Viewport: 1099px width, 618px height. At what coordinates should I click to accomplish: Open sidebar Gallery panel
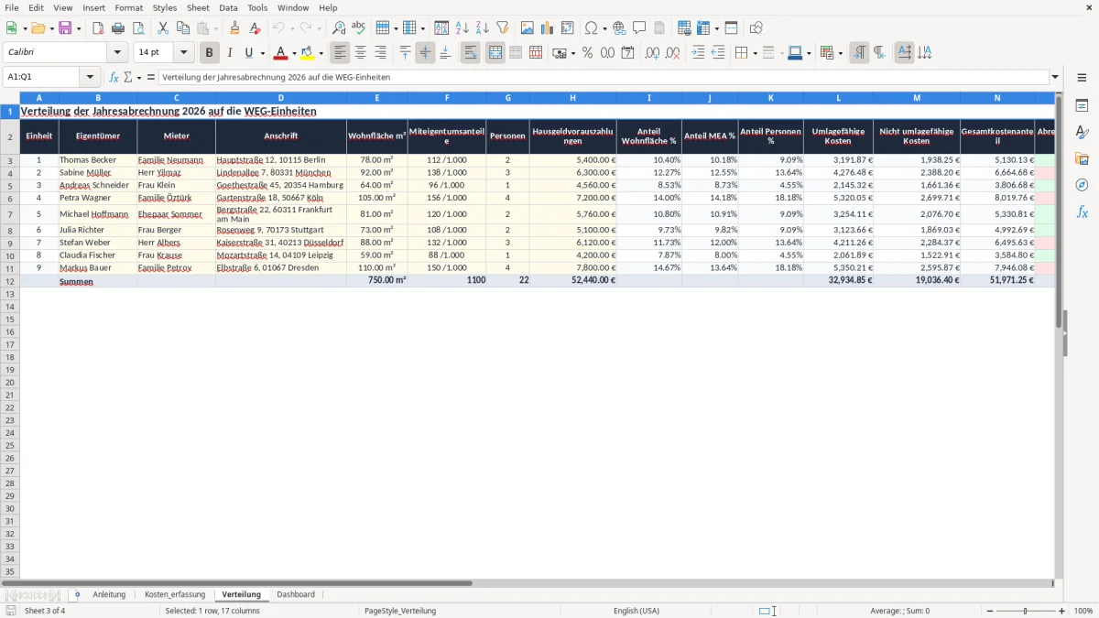point(1082,158)
